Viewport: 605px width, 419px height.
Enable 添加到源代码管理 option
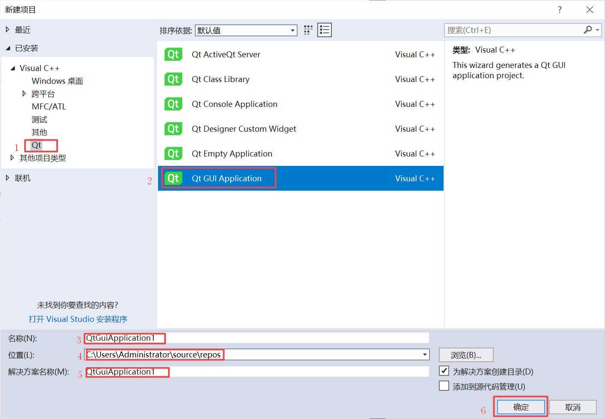(x=444, y=386)
